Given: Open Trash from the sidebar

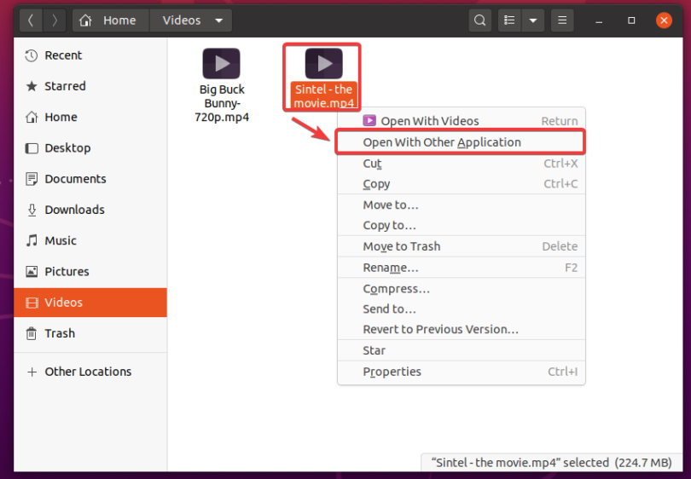Looking at the screenshot, I should (90, 333).
